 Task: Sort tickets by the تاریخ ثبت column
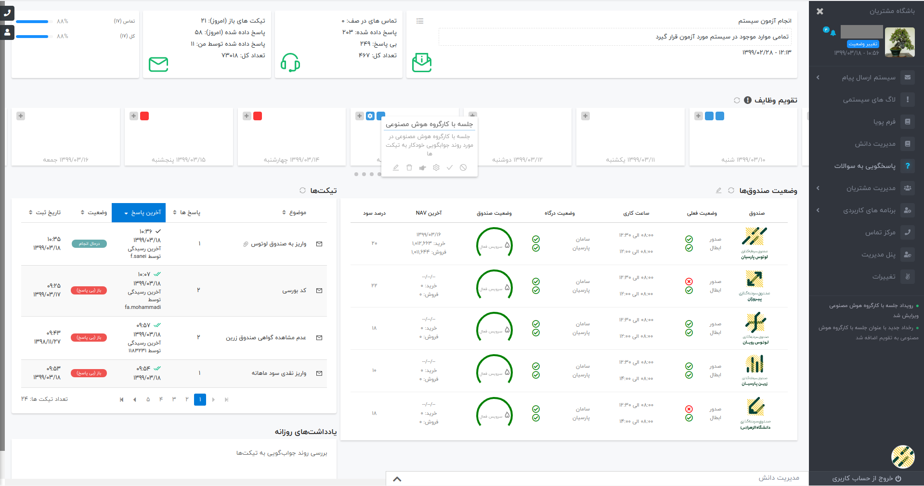tap(45, 213)
